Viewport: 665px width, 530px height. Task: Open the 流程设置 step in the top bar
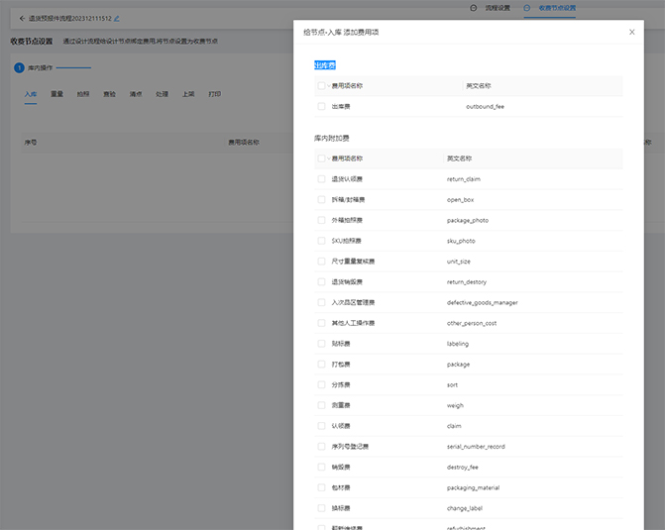[498, 8]
